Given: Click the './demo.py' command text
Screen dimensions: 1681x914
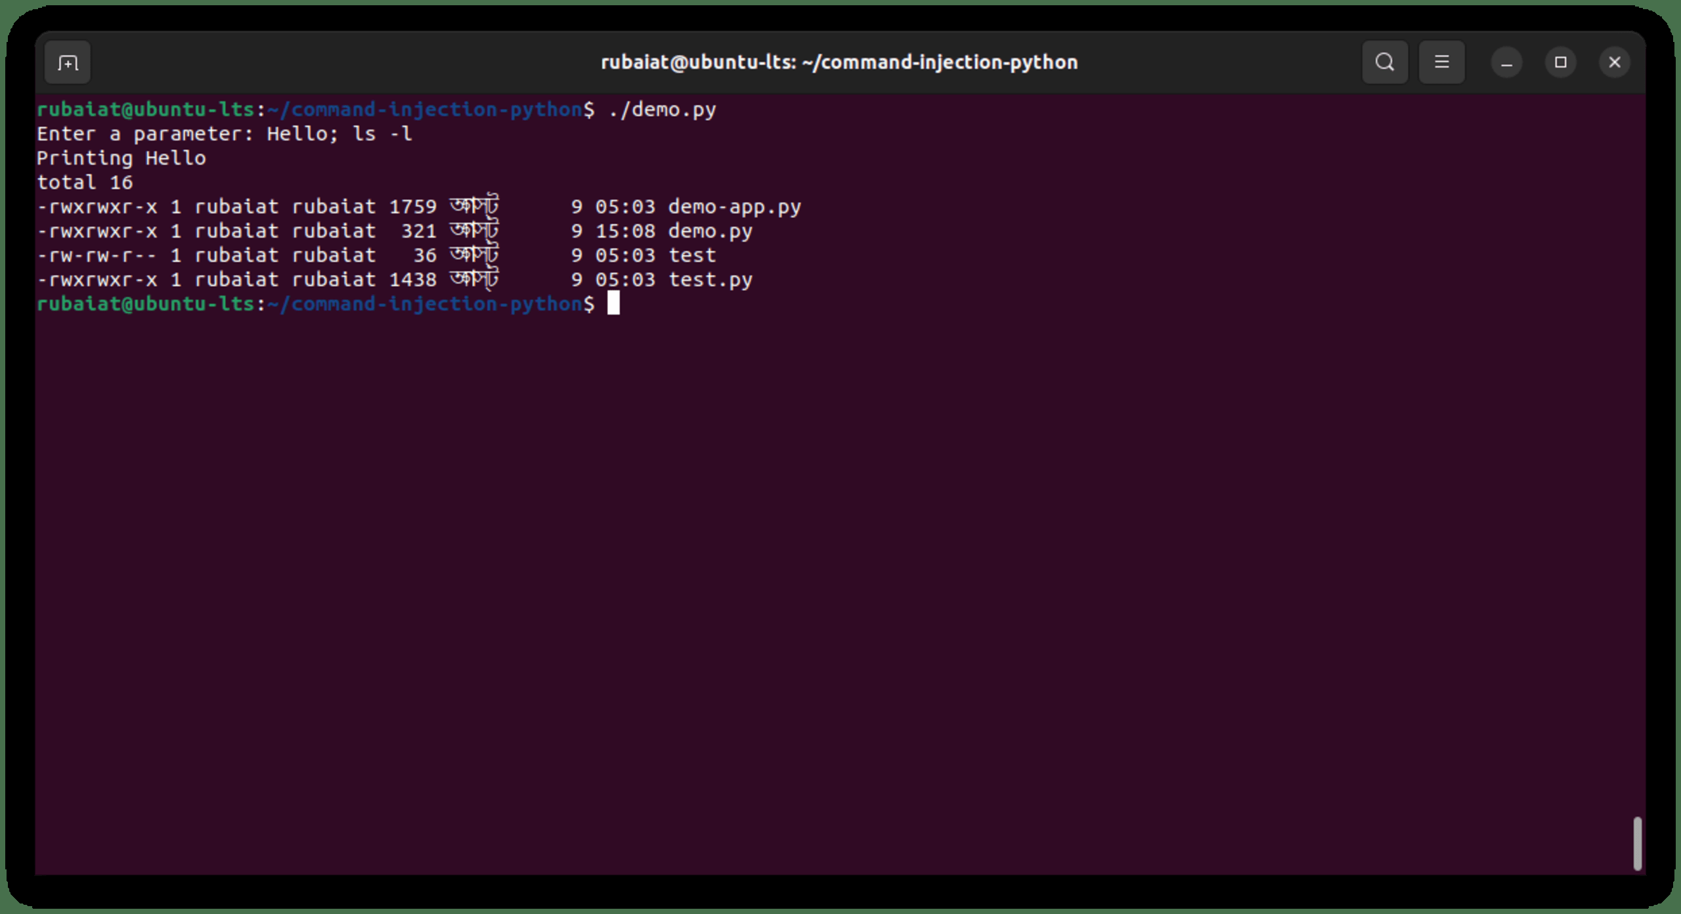Looking at the screenshot, I should [x=662, y=110].
